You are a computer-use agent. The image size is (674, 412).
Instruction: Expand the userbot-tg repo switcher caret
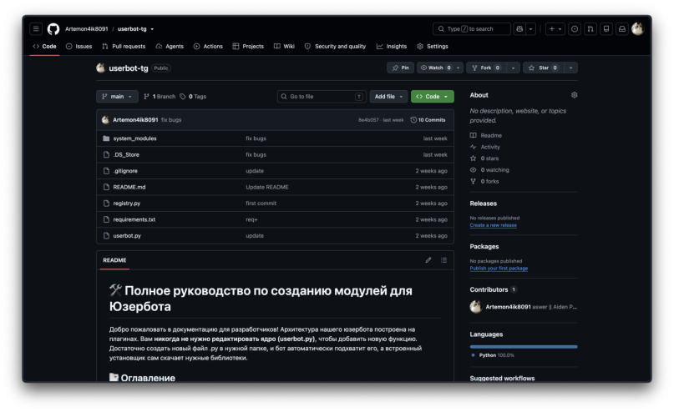pos(152,29)
